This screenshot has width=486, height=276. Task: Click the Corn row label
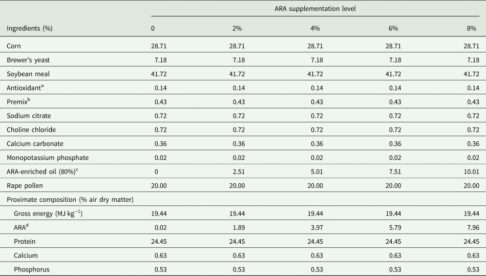[14, 46]
